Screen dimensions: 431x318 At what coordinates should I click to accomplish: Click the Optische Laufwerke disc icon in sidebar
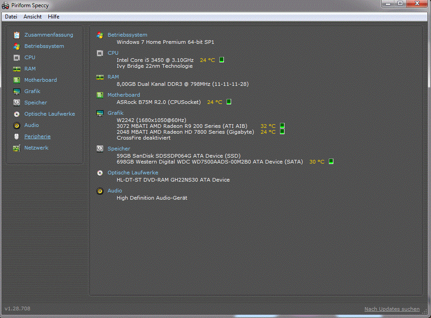tap(17, 114)
